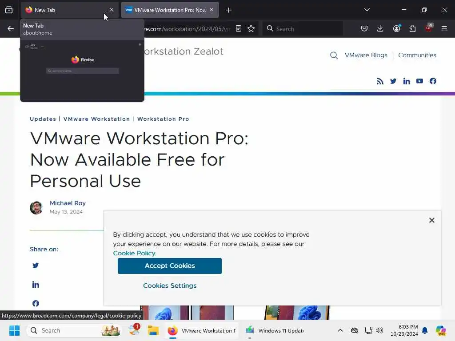Close the VMware Workstation Pro tab
The height and width of the screenshot is (341, 455).
pyautogui.click(x=212, y=10)
